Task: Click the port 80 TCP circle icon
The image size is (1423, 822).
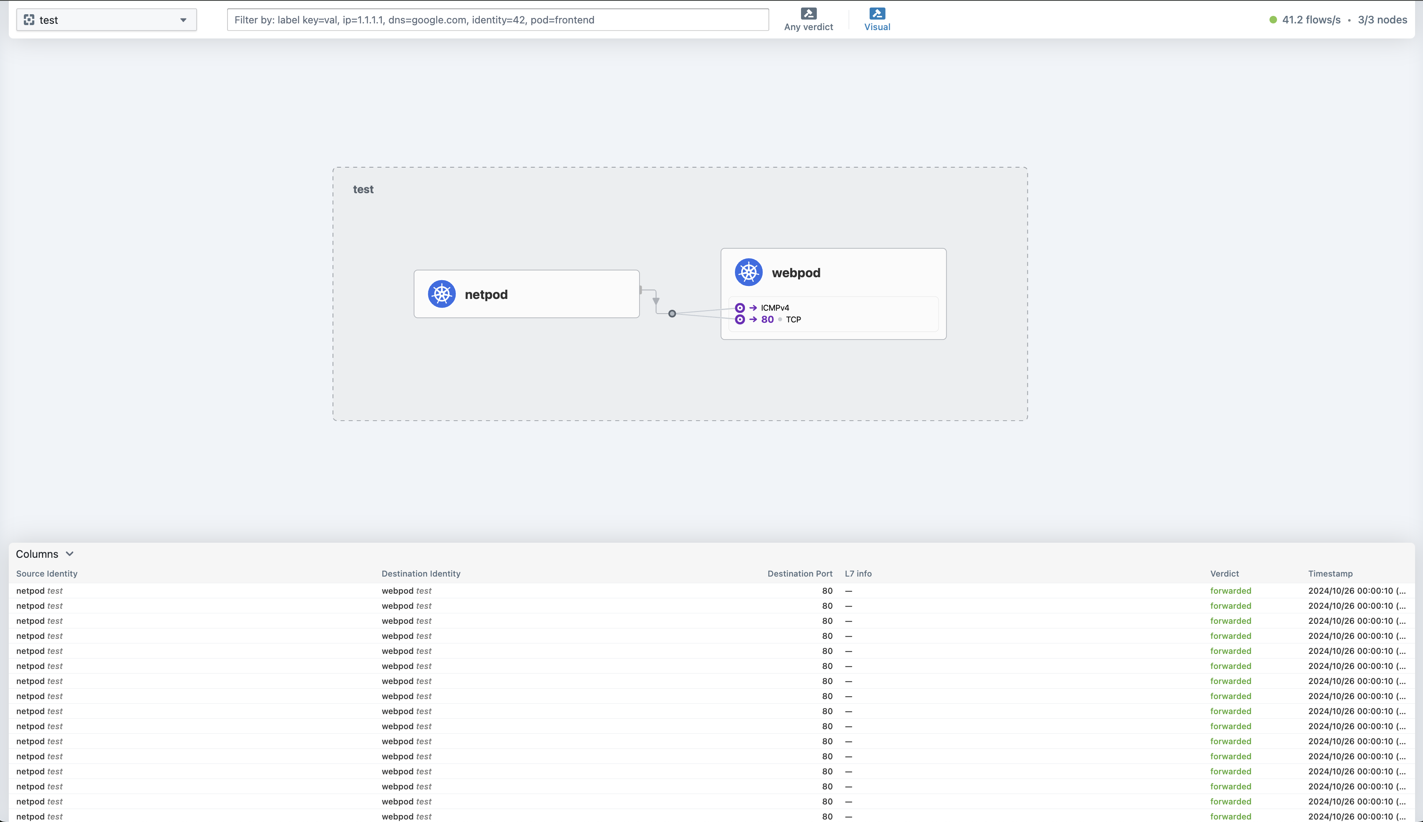Action: 740,319
